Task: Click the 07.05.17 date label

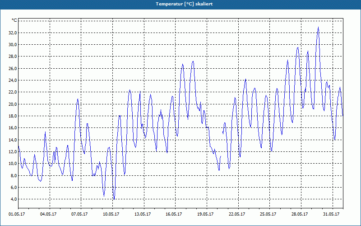Action: point(79,214)
